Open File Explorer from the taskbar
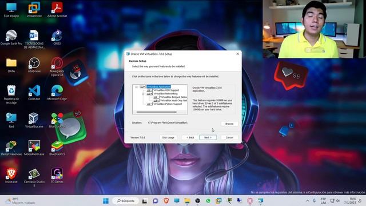Viewport: 366px width, 206px height. [x=187, y=201]
